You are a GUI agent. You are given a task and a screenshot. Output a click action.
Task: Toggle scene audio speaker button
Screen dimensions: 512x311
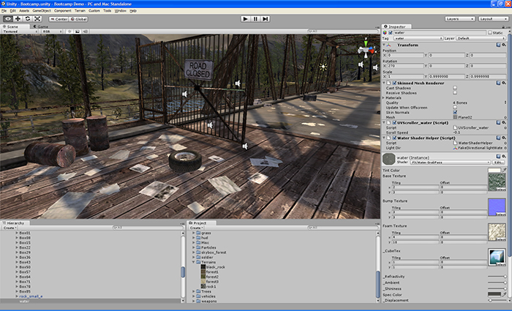[85, 31]
